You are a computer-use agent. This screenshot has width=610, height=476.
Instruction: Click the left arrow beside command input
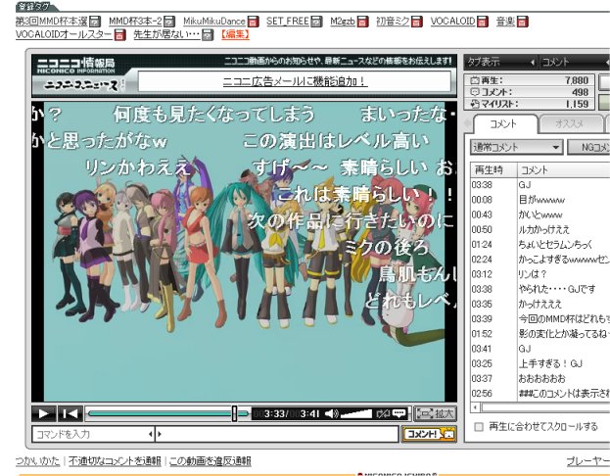[151, 434]
